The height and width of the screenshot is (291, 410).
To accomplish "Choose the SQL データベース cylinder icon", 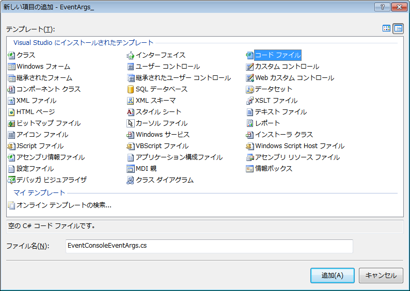I will click(130, 89).
